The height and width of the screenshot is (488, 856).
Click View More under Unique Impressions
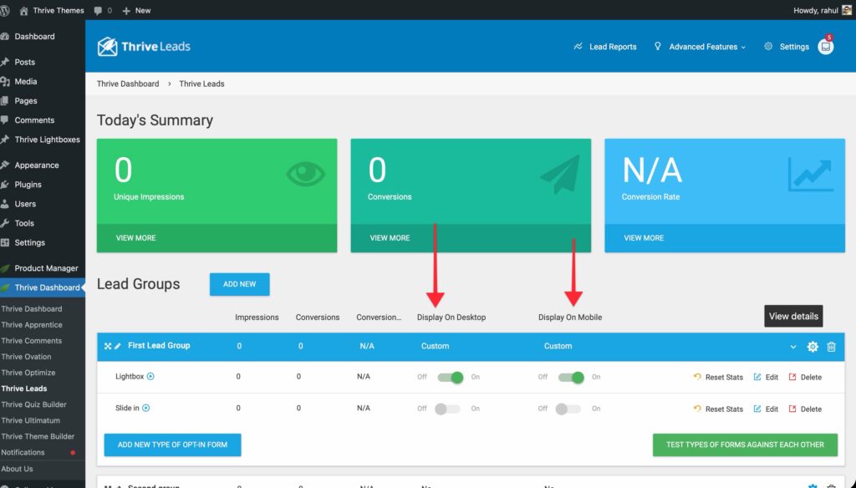pyautogui.click(x=135, y=238)
